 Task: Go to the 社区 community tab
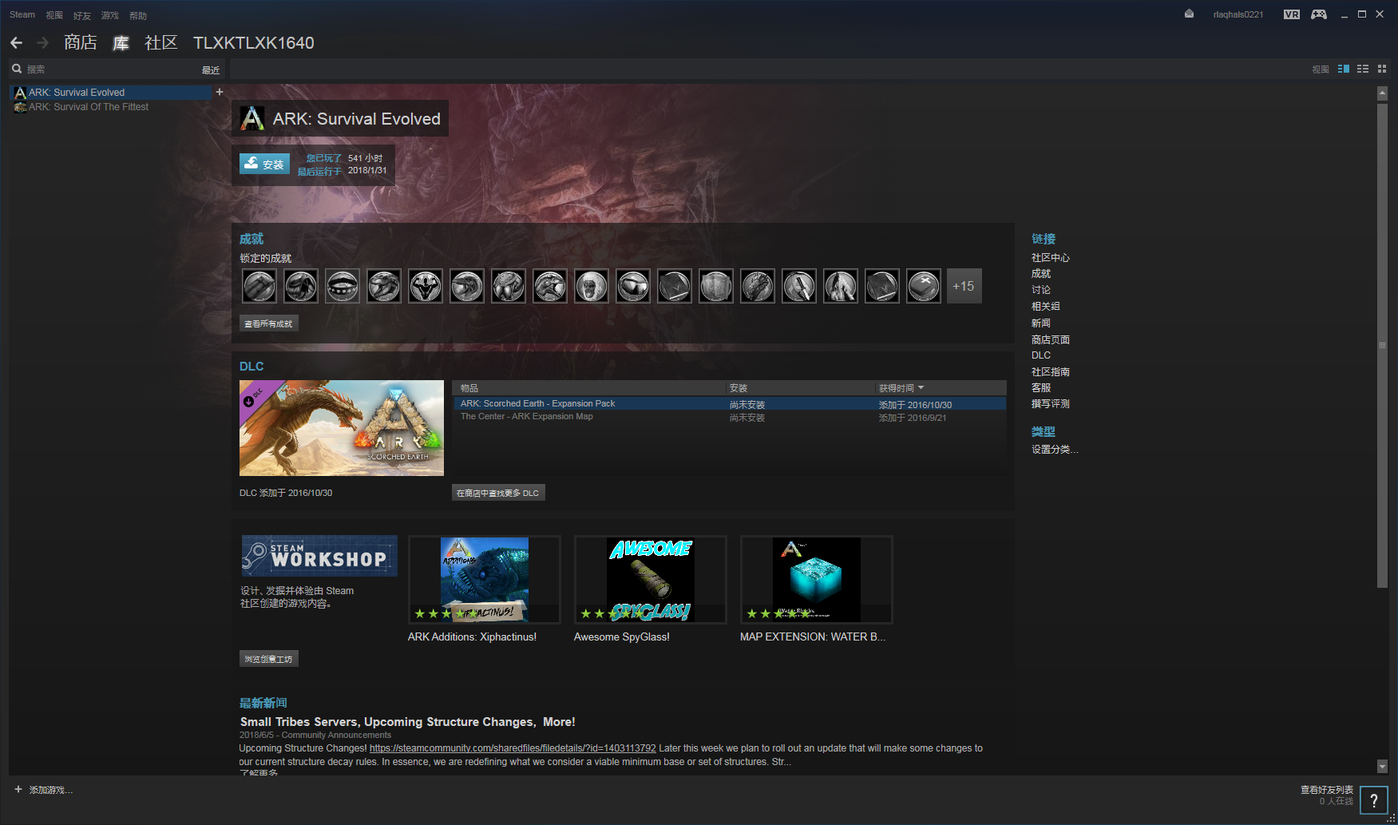[x=160, y=42]
